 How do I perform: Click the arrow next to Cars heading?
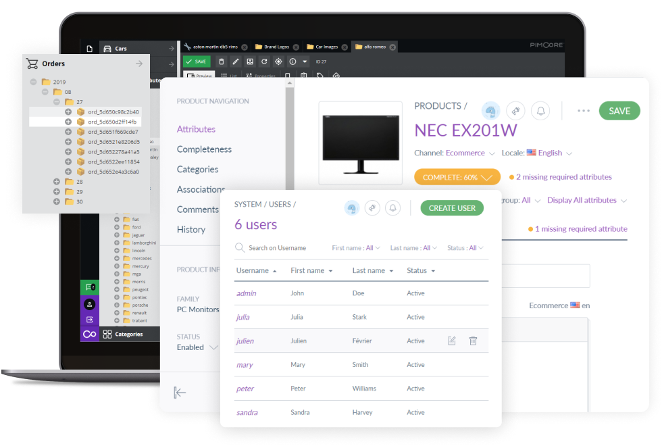[x=171, y=49]
